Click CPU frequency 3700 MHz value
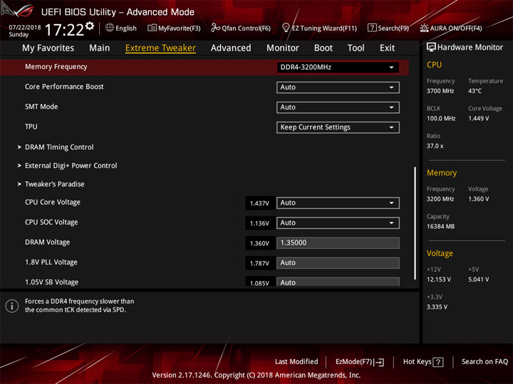The width and height of the screenshot is (513, 384). (440, 91)
